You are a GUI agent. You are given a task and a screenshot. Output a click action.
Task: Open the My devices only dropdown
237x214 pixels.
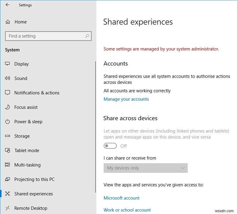tap(141, 168)
